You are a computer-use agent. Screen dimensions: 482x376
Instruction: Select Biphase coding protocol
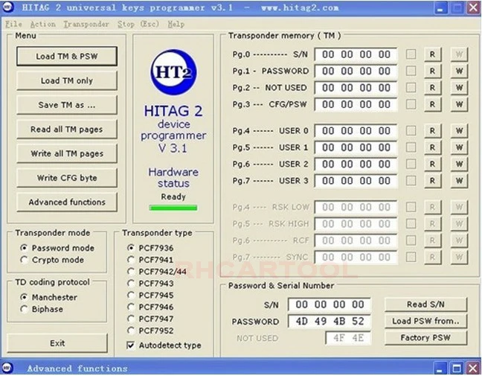pos(25,309)
